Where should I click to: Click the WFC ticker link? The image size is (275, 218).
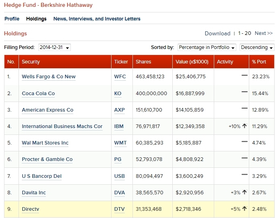point(120,77)
